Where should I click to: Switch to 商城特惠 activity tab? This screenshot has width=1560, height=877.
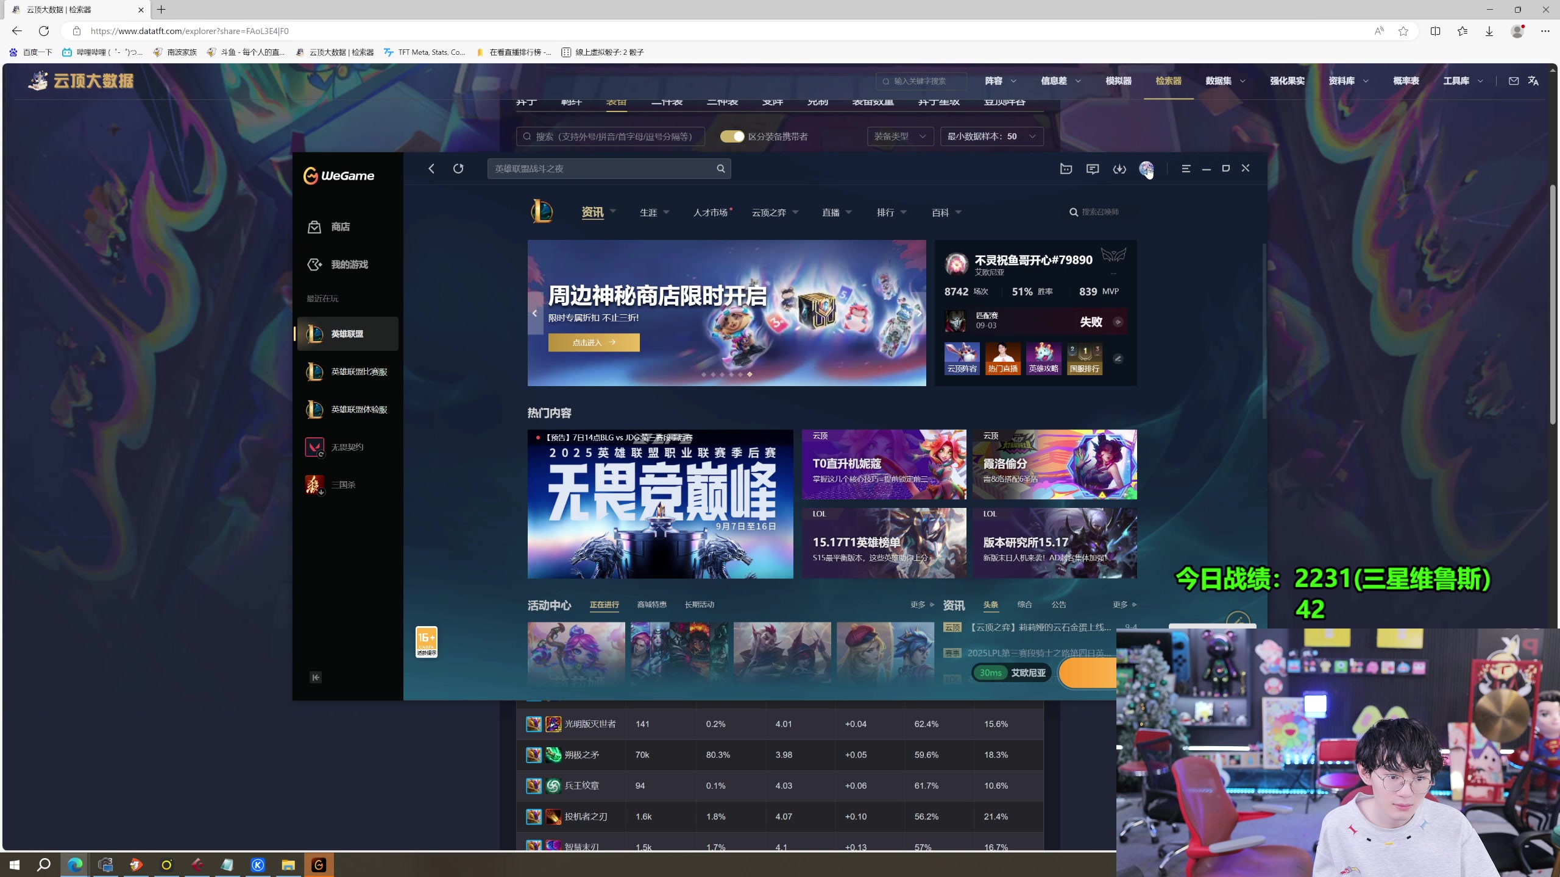(x=651, y=605)
